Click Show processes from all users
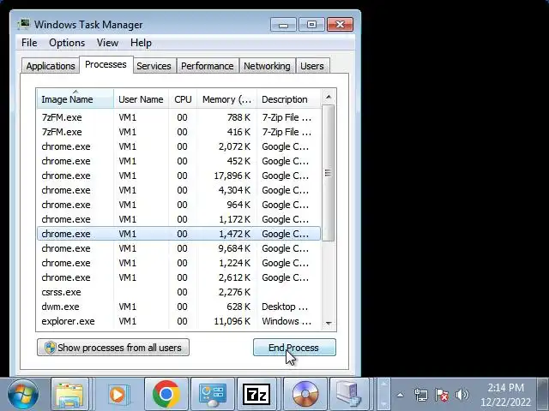The height and width of the screenshot is (411, 549). 113,348
